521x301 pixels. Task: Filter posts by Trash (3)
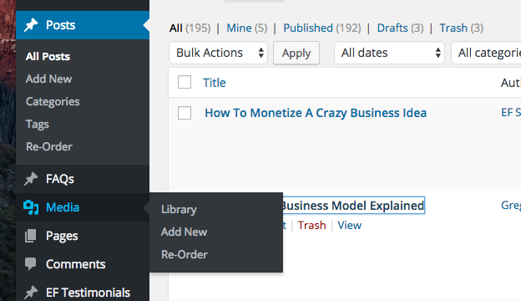tap(462, 28)
